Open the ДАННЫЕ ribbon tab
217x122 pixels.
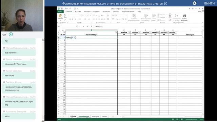tap(116, 12)
